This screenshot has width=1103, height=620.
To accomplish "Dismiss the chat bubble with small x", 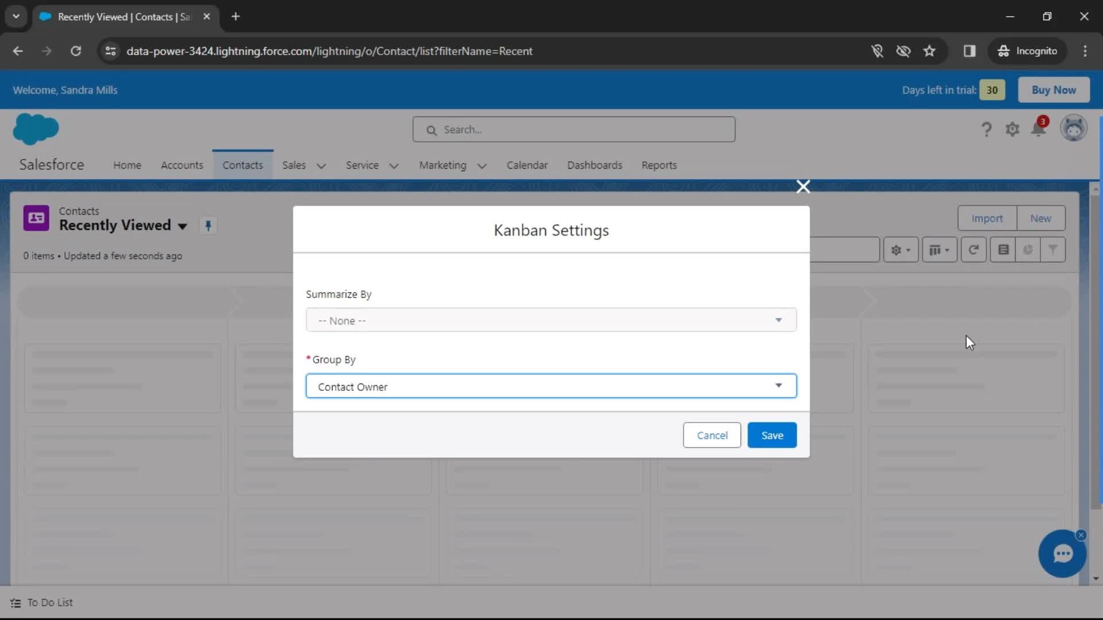I will 1081,535.
